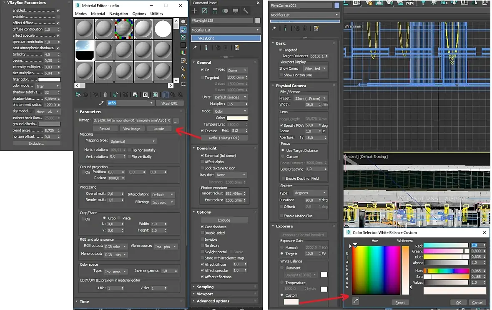Click the Display monitor icon in Command Panel
Image resolution: width=492 pixels, height=310 pixels.
pyautogui.click(x=236, y=11)
